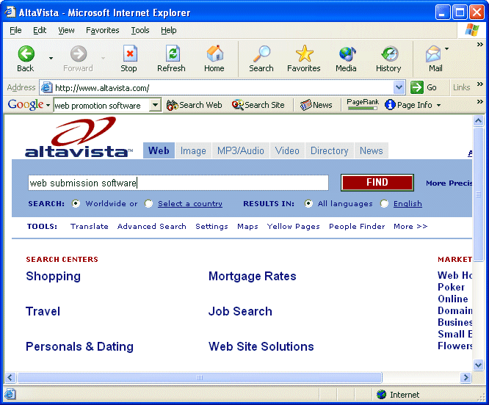Open the People Finder link
489x405 pixels.
click(x=357, y=227)
